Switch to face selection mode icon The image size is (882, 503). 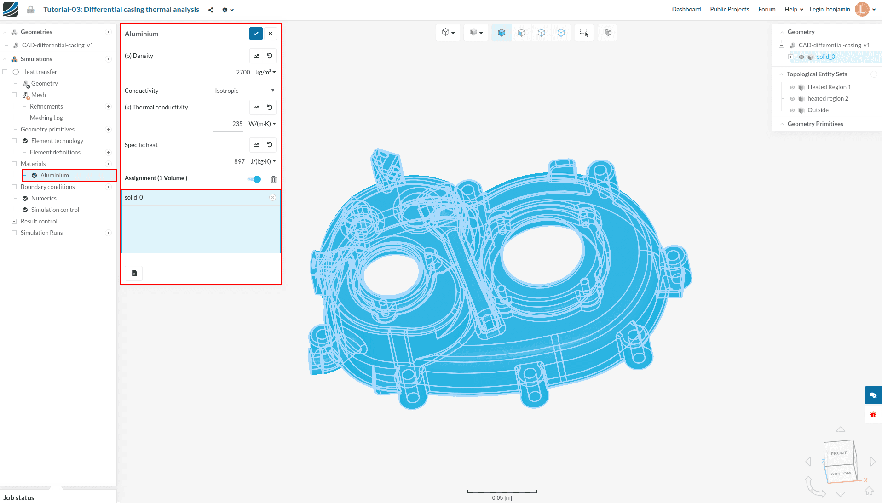coord(521,32)
